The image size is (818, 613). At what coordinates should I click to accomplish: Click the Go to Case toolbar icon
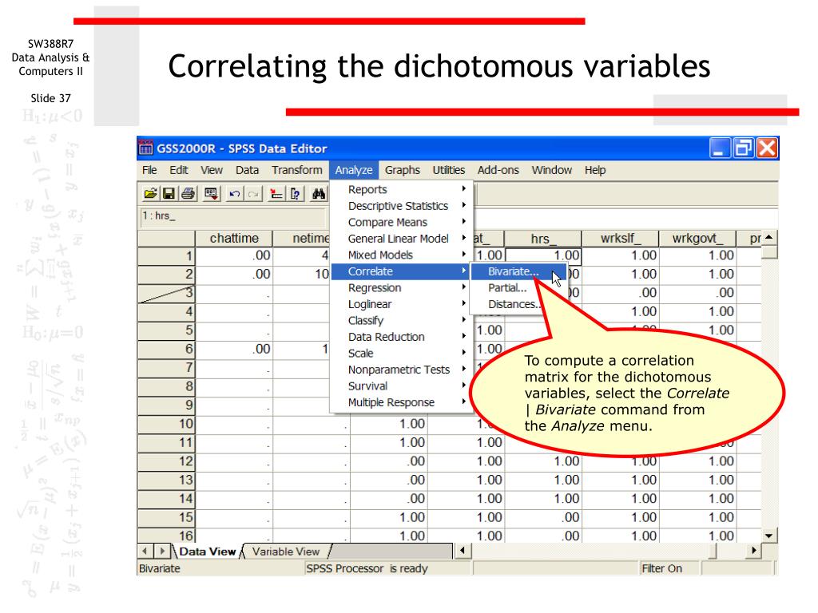(x=276, y=194)
